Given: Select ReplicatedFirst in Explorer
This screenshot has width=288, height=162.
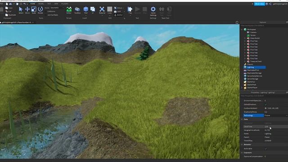Looking at the screenshot, I should (253, 70).
